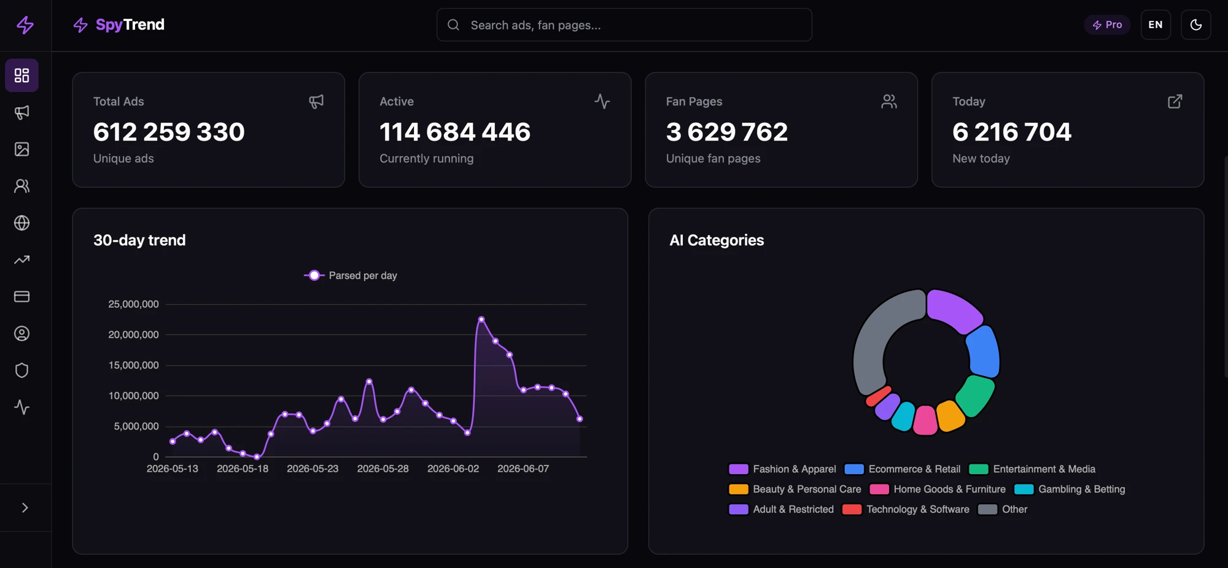1228x568 pixels.
Task: Open the image creatives icon in sidebar
Action: tap(21, 149)
